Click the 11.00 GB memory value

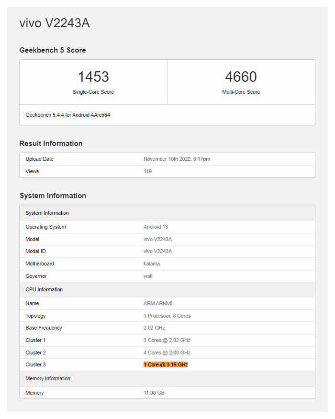[154, 393]
